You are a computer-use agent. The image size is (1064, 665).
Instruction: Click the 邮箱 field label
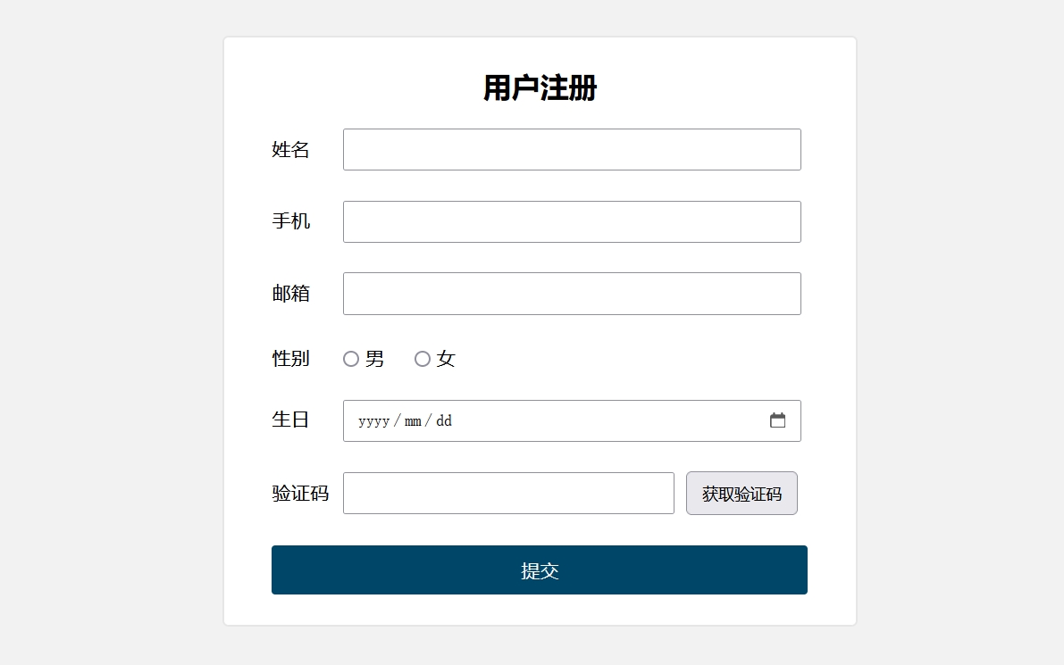coord(291,294)
